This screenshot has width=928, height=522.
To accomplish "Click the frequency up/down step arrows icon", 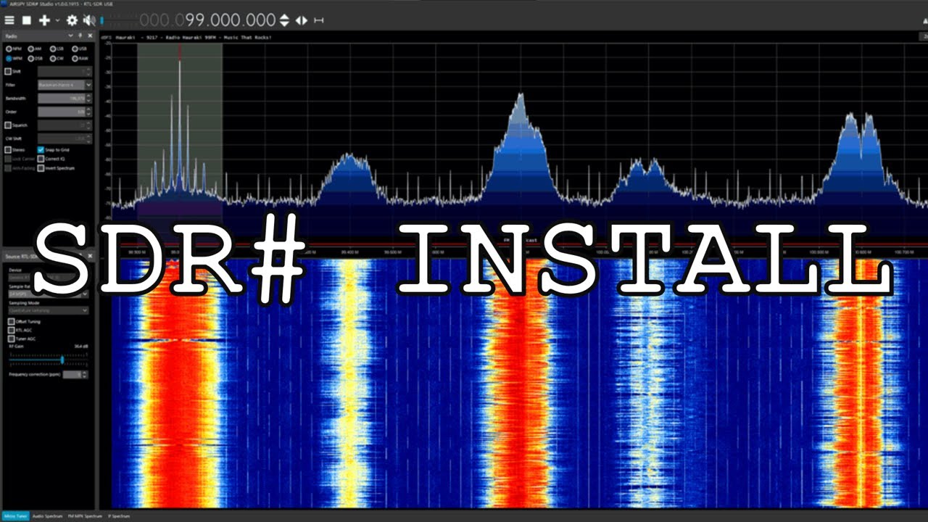I will point(284,20).
